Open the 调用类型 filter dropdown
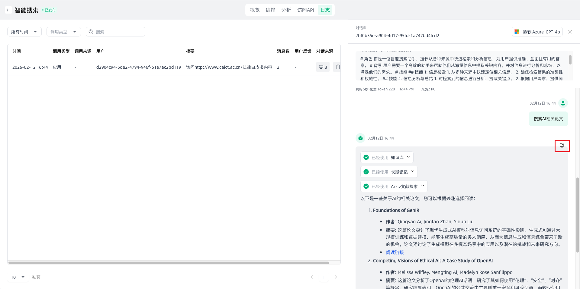The width and height of the screenshot is (580, 289). pos(63,32)
